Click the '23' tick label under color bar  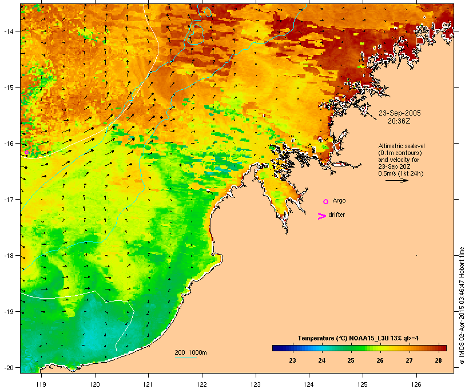pos(292,360)
